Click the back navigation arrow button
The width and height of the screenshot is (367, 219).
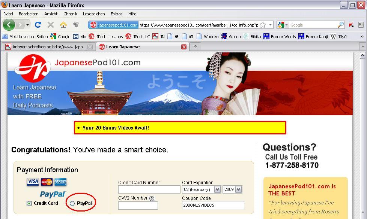pyautogui.click(x=9, y=25)
